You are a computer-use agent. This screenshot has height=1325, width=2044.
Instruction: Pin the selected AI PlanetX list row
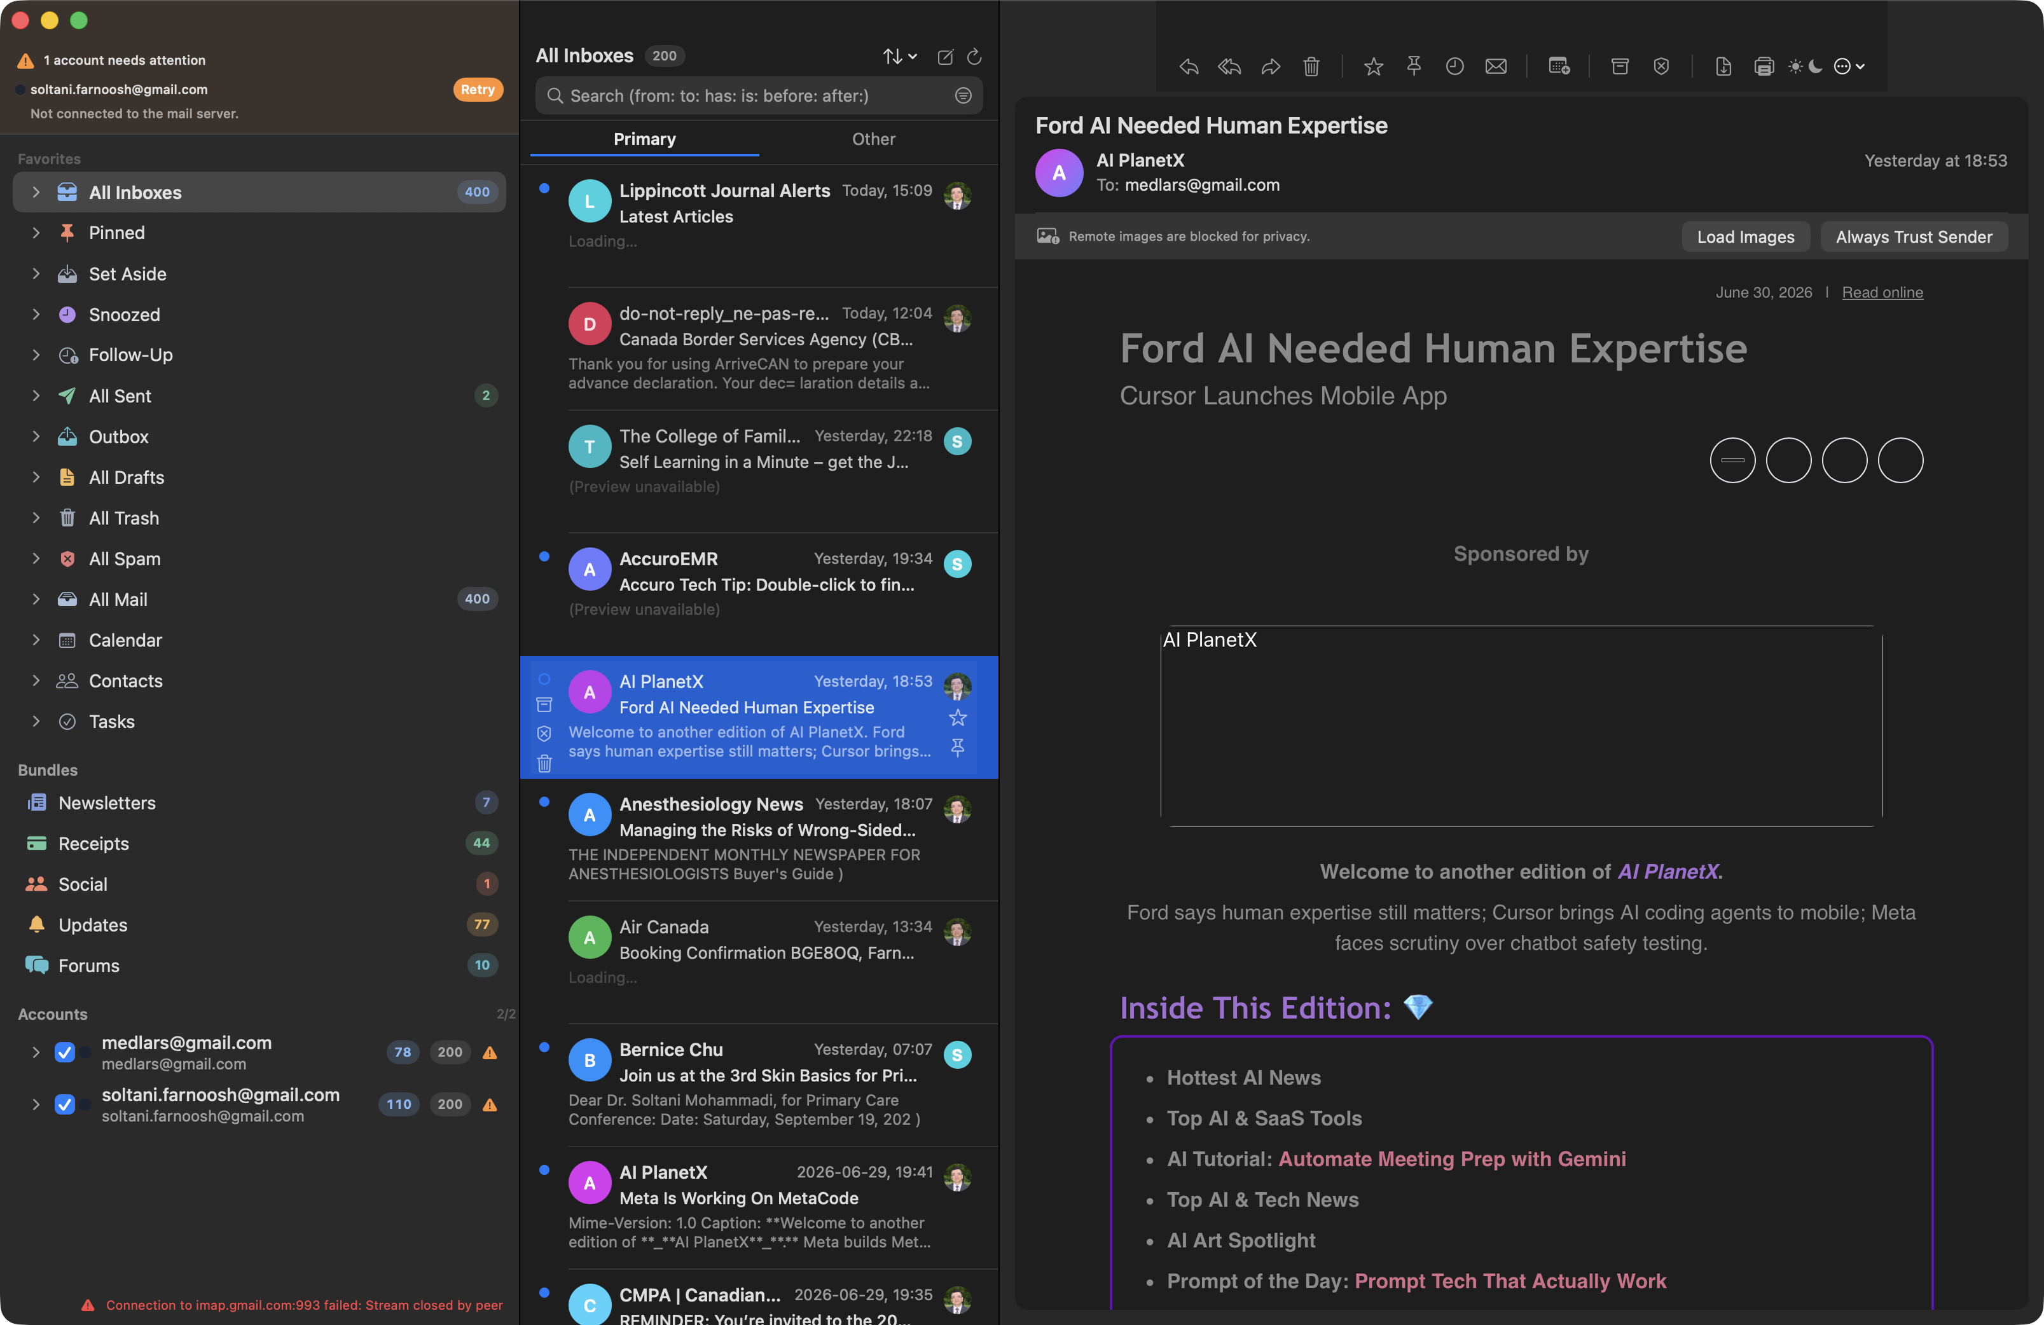(x=958, y=747)
